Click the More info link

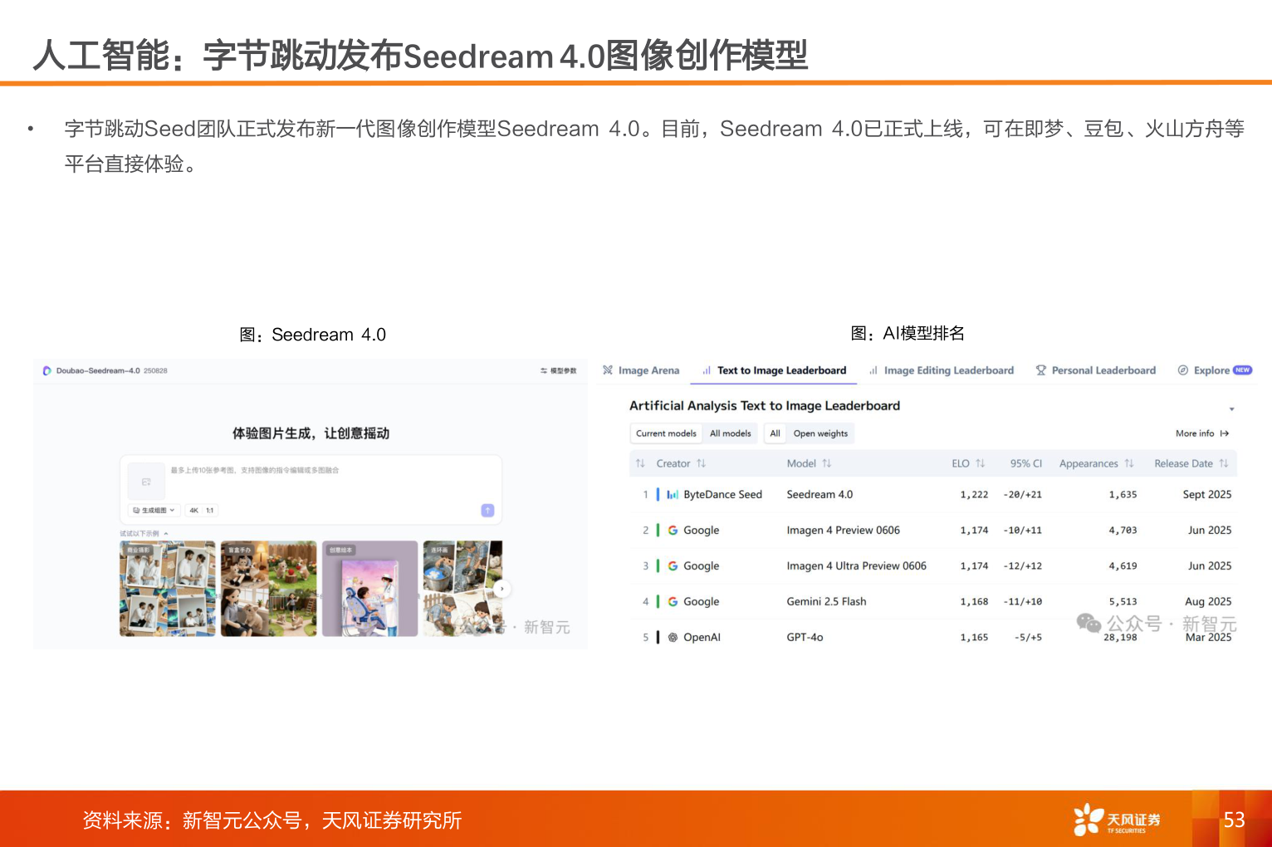coord(1201,433)
